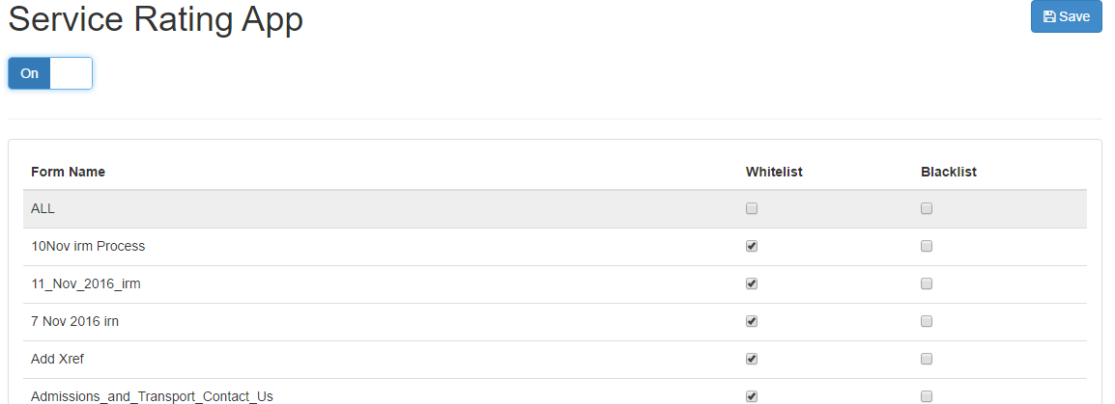Select the ALL row label
This screenshot has height=404, width=1115.
click(43, 208)
